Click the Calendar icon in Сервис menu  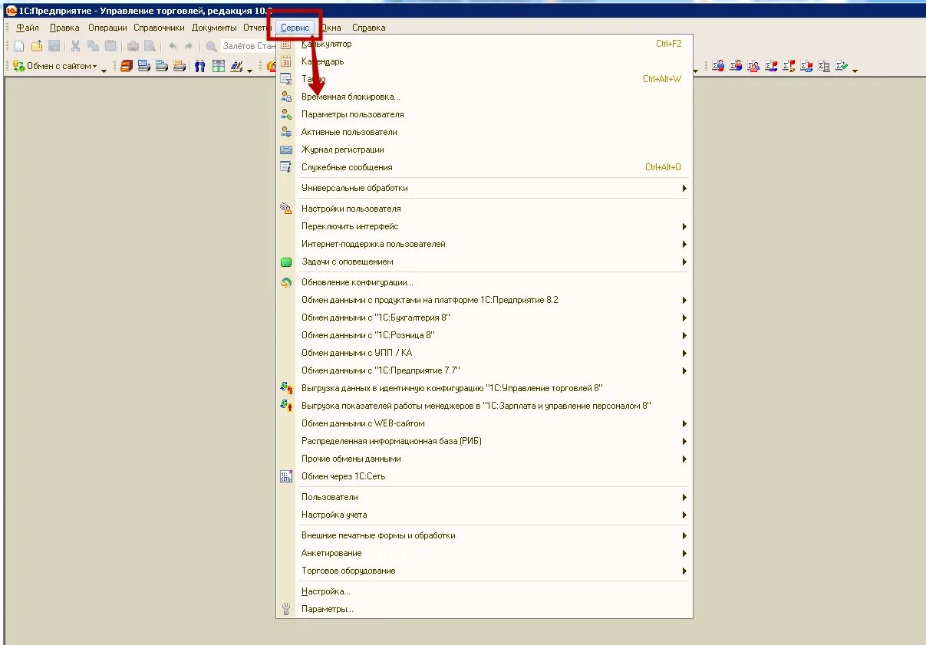(x=286, y=61)
